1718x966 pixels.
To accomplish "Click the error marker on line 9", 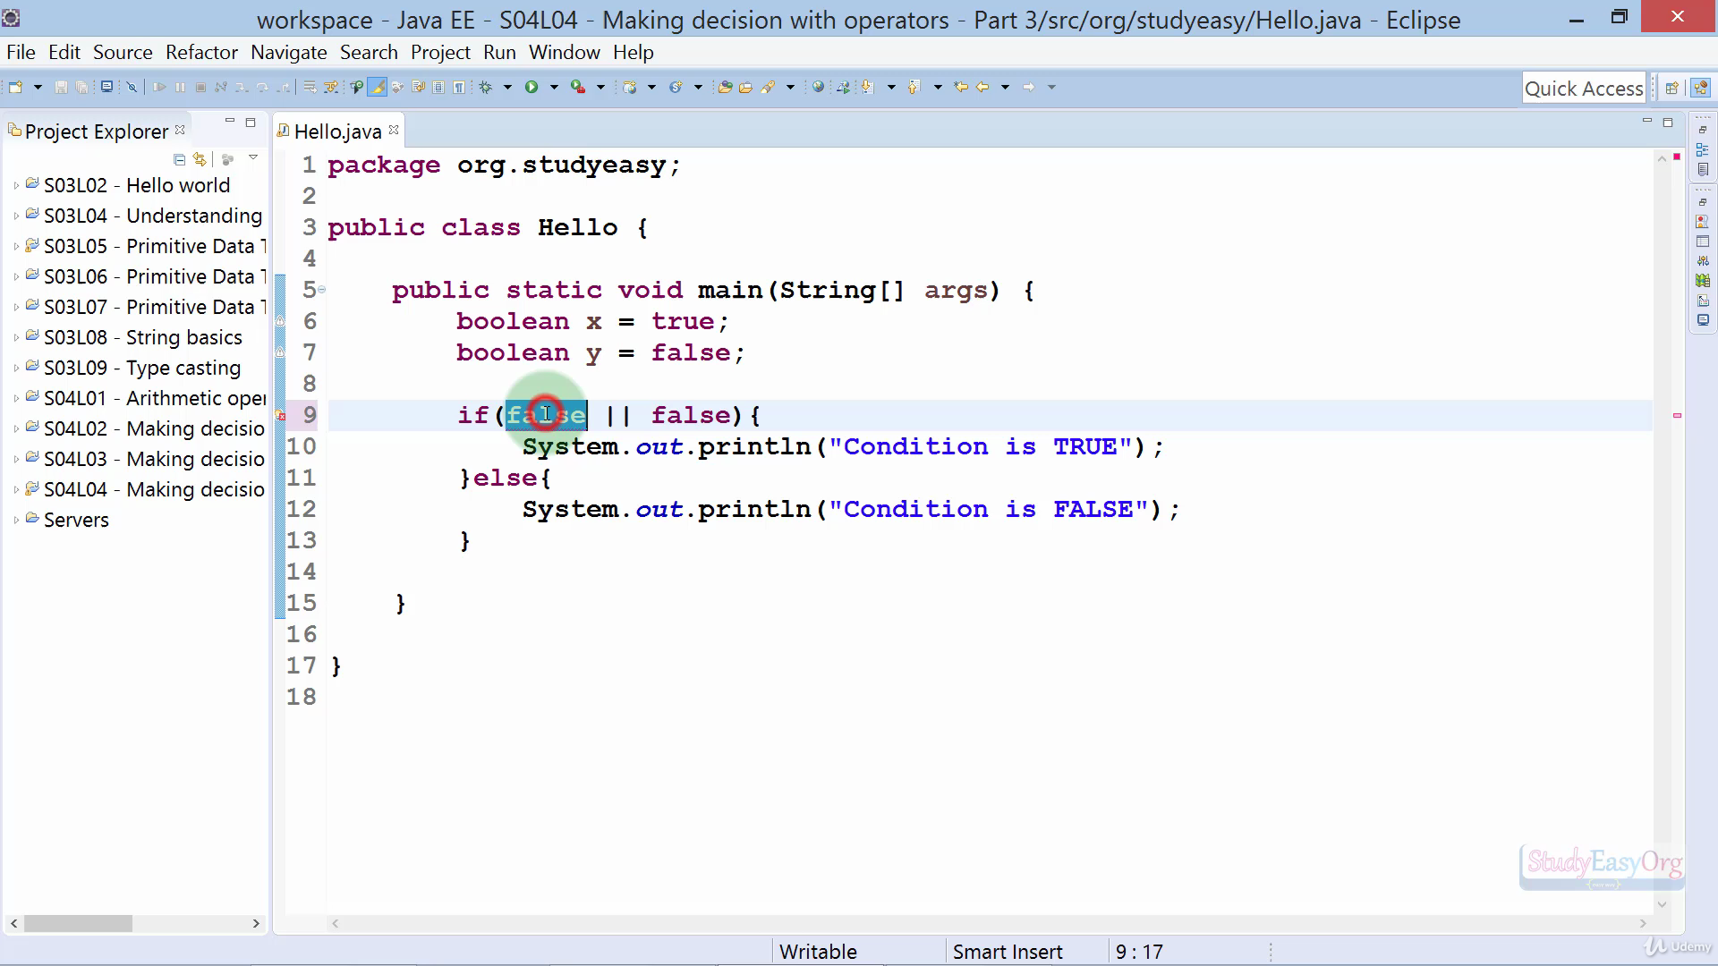I will tap(280, 416).
